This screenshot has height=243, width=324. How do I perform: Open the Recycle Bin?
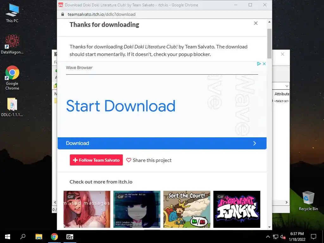pyautogui.click(x=308, y=201)
